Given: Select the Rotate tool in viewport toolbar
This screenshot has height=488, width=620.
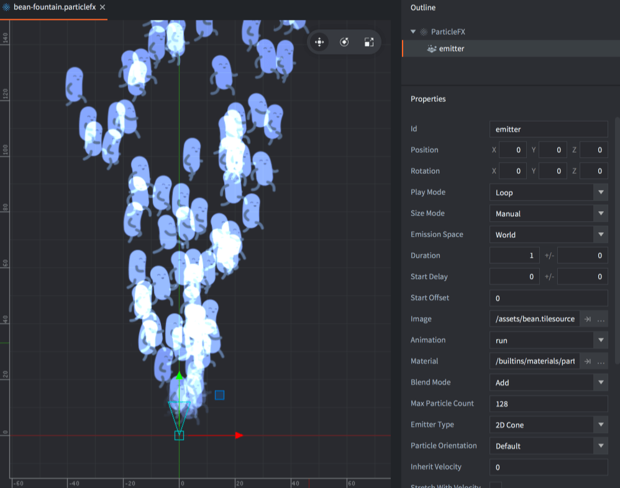Looking at the screenshot, I should click(344, 42).
